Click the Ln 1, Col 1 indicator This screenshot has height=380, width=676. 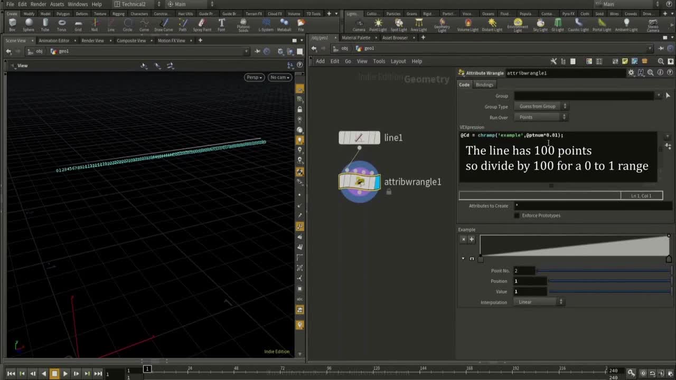(x=642, y=196)
